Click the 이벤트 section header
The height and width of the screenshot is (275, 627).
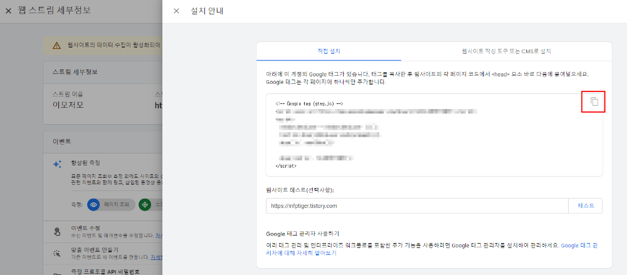[62, 141]
